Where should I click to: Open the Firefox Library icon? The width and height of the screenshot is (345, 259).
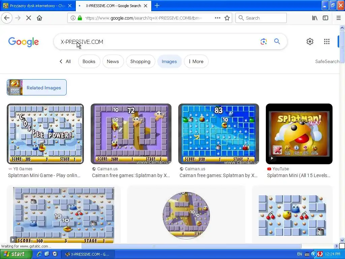pos(315,18)
